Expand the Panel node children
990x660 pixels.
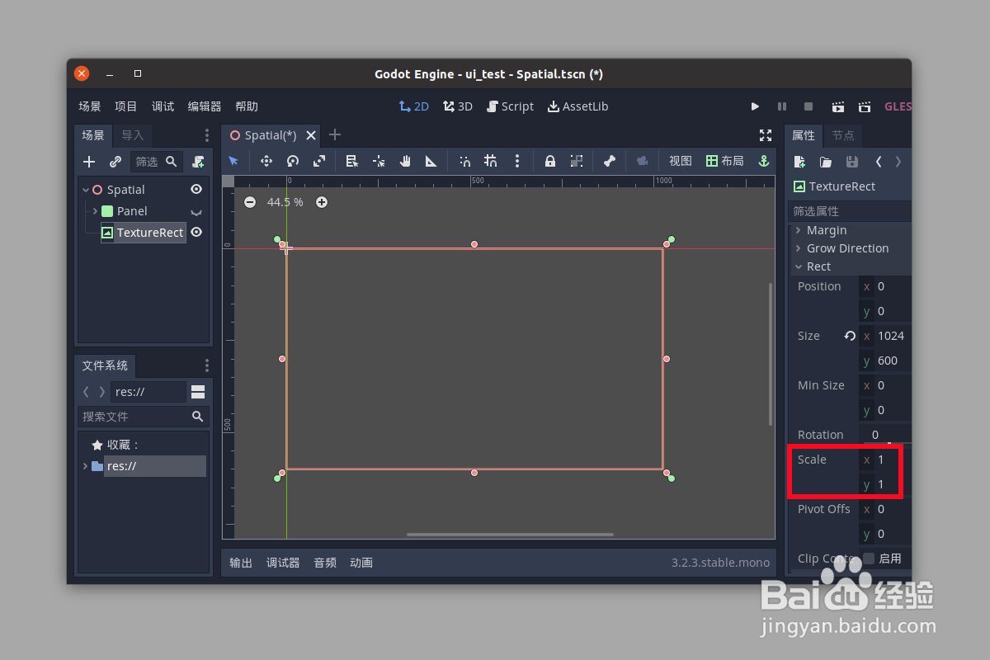coord(96,211)
